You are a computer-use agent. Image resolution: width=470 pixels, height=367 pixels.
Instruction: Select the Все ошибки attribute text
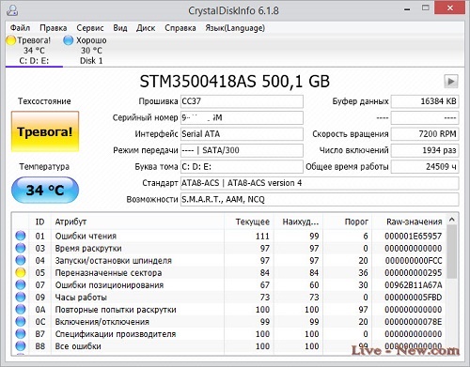point(78,346)
